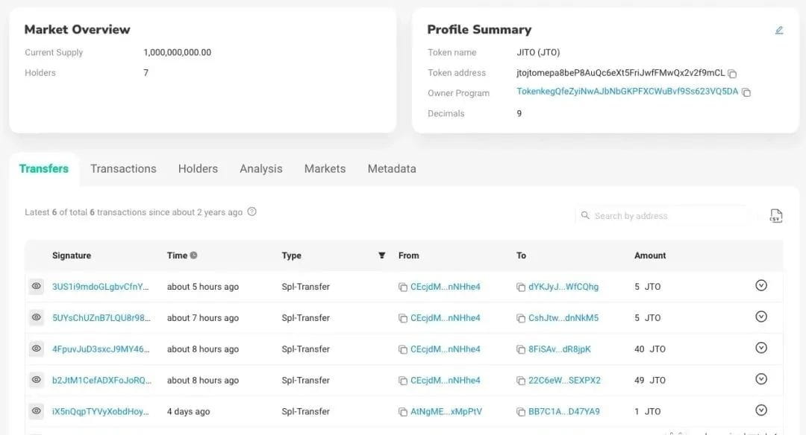Click the eye icon for the iX5nQqpTYVyXobdHoy transaction

(36, 411)
